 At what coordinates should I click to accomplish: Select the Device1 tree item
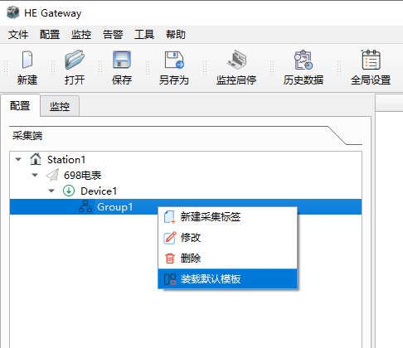pos(99,191)
